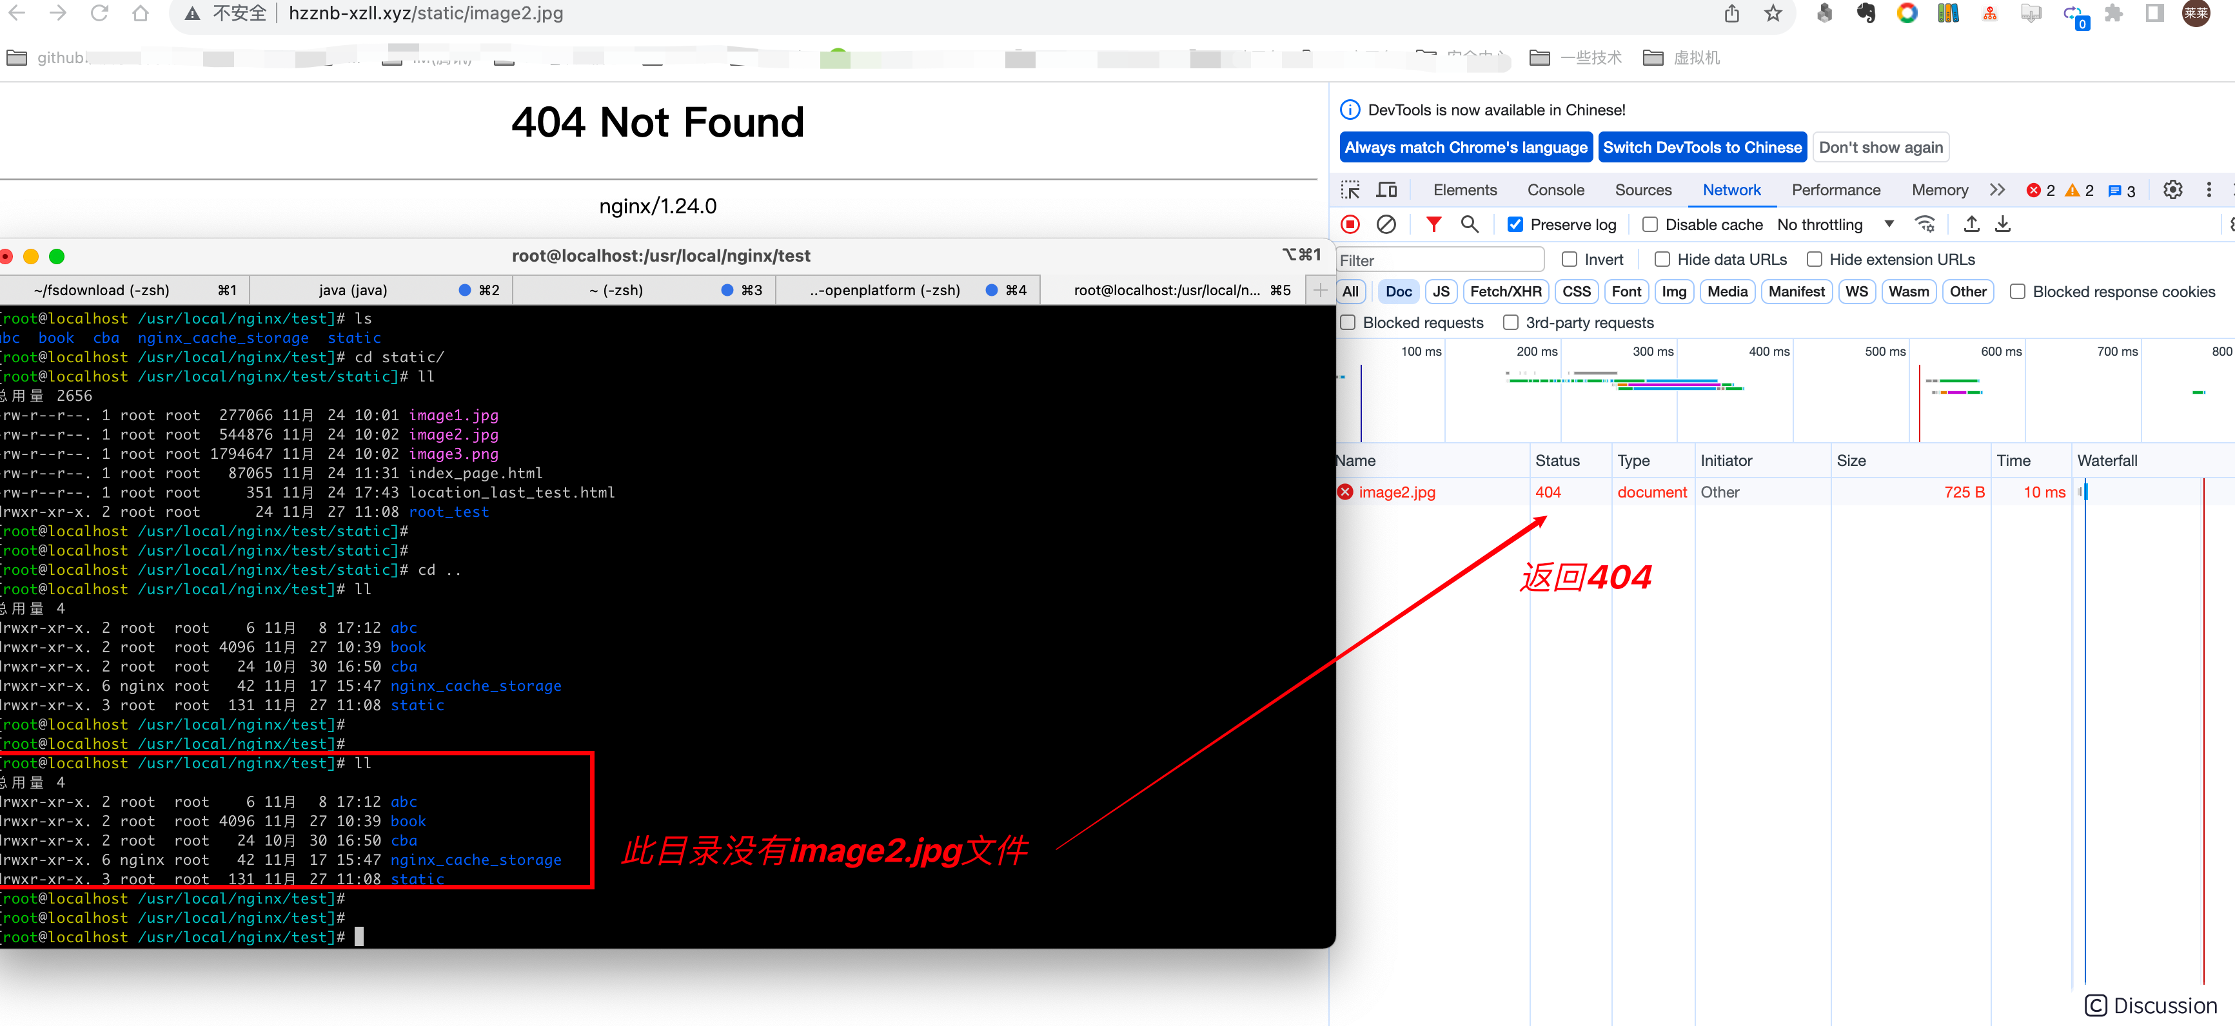Select the java terminal tab

pos(353,291)
